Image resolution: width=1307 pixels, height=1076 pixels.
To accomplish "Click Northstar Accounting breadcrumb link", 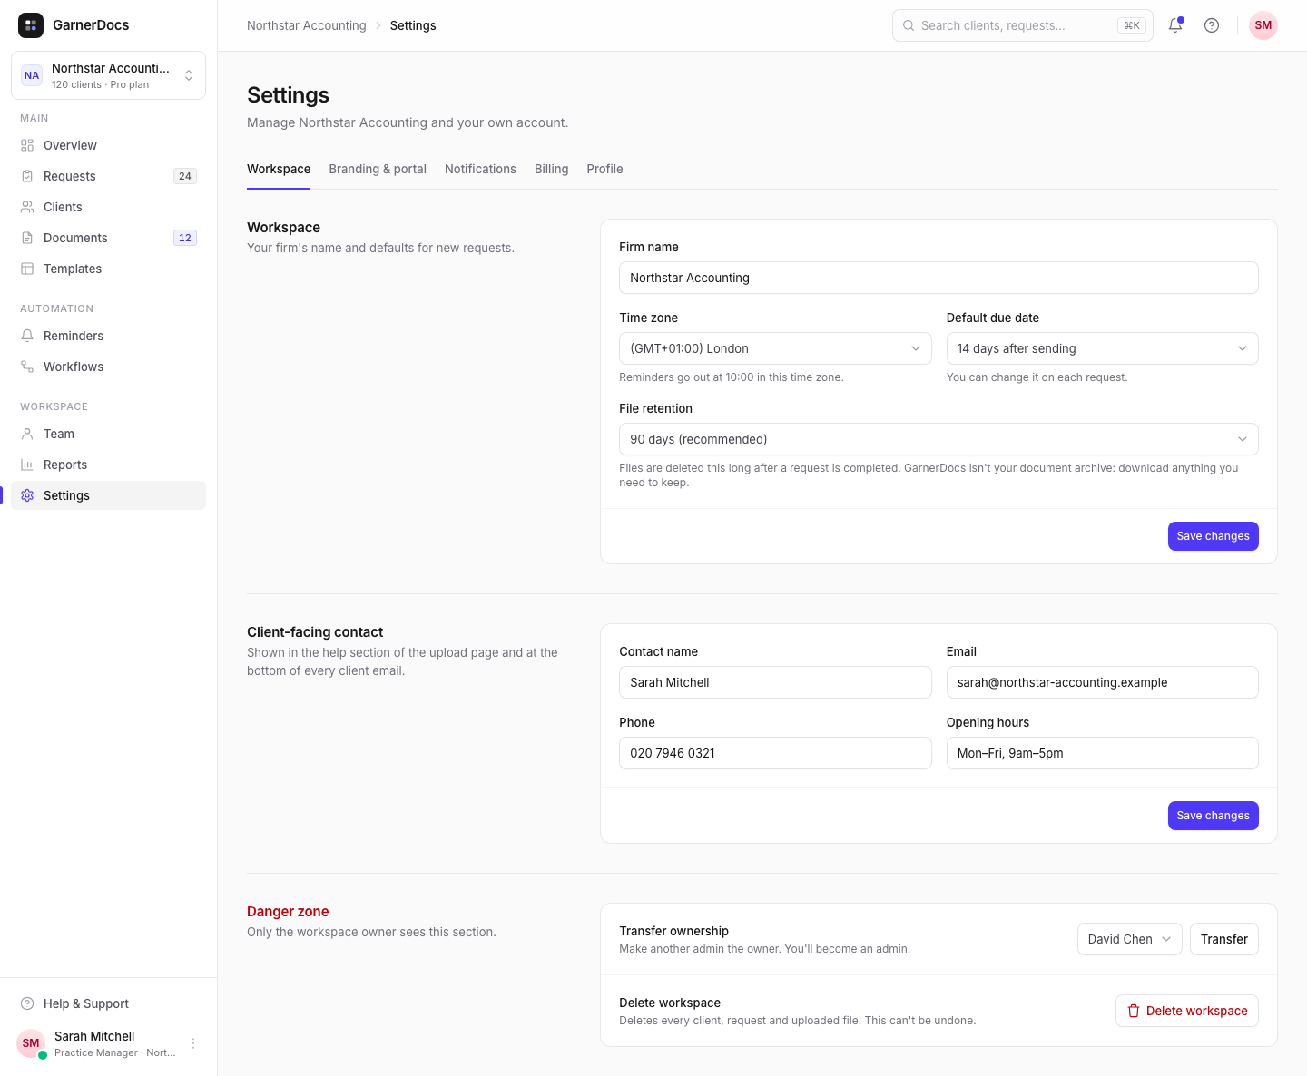I will (307, 25).
